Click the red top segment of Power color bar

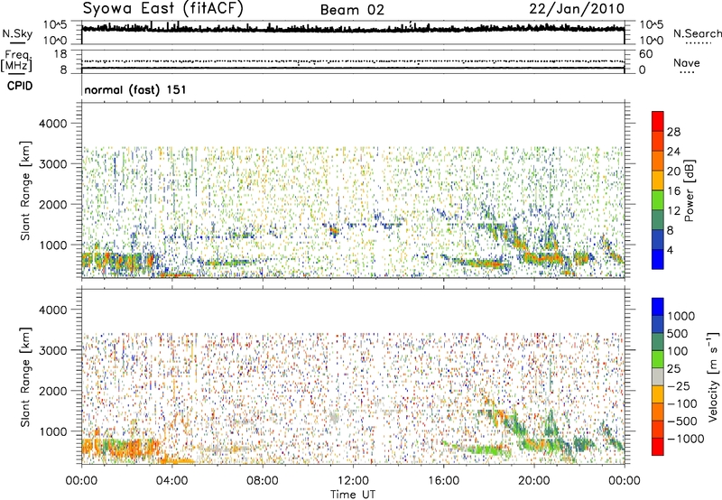click(x=658, y=122)
